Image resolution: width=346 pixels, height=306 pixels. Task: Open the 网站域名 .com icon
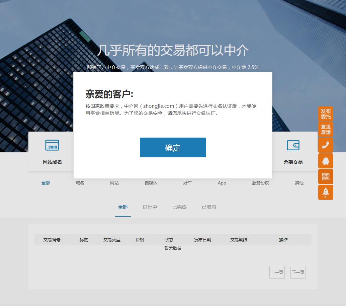point(52,145)
